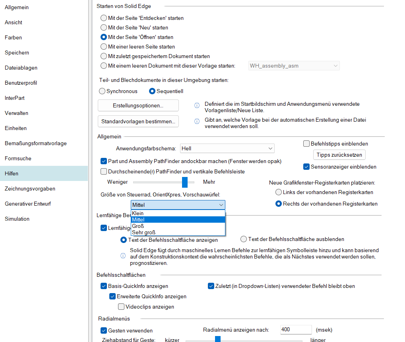The width and height of the screenshot is (405, 342).
Task: Select 'Text der Befehlsschaltfläche anzeigen'
Action: [x=124, y=240]
